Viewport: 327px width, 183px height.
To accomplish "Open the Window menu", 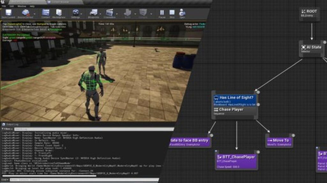I will 22,6.
